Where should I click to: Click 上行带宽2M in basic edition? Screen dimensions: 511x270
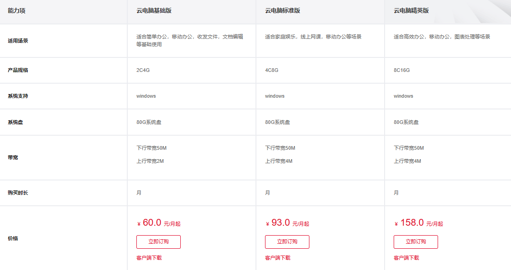[150, 161]
